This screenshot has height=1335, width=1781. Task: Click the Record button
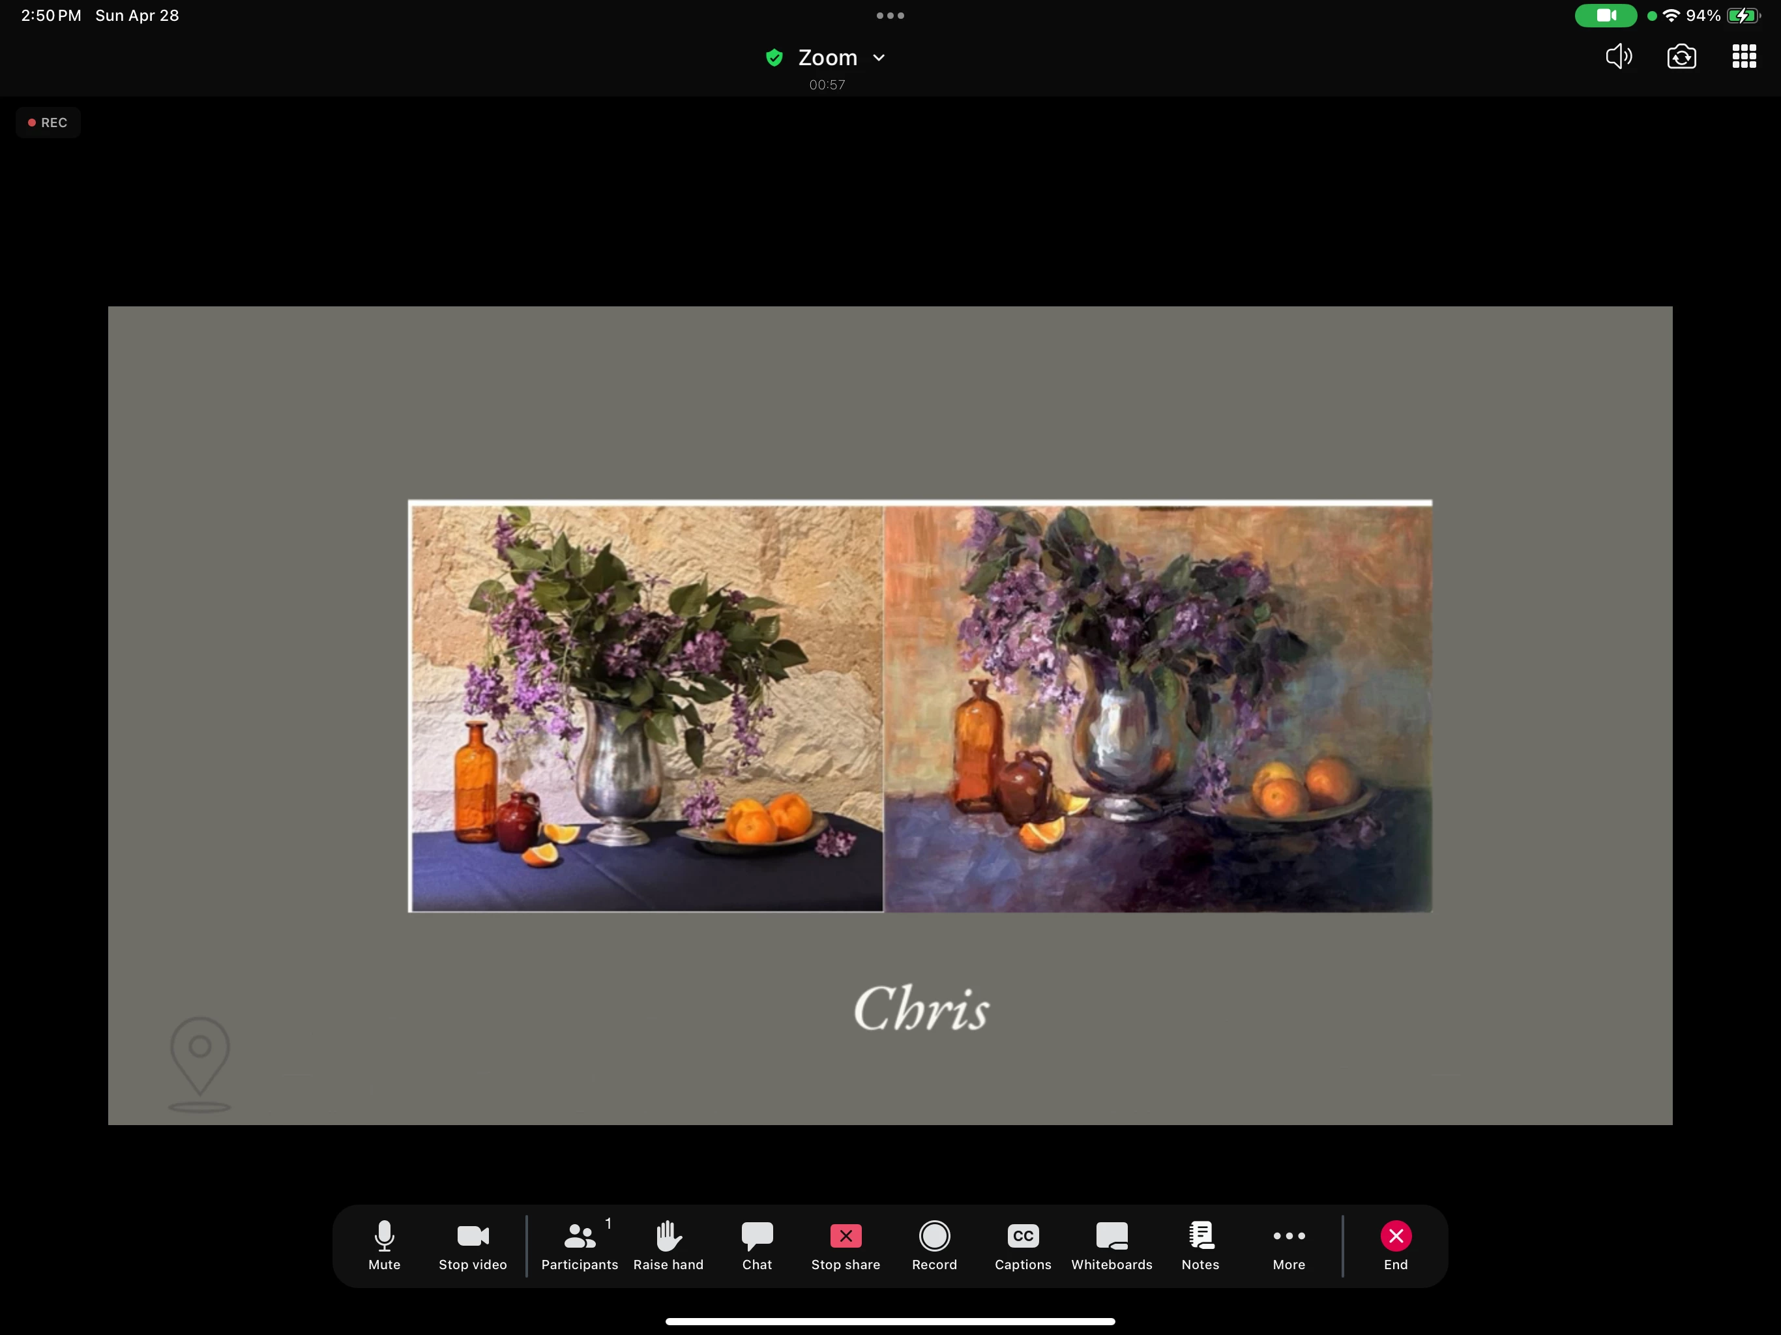(934, 1244)
